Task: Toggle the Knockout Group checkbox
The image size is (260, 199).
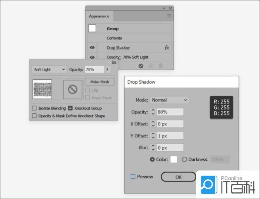Action: click(70, 108)
